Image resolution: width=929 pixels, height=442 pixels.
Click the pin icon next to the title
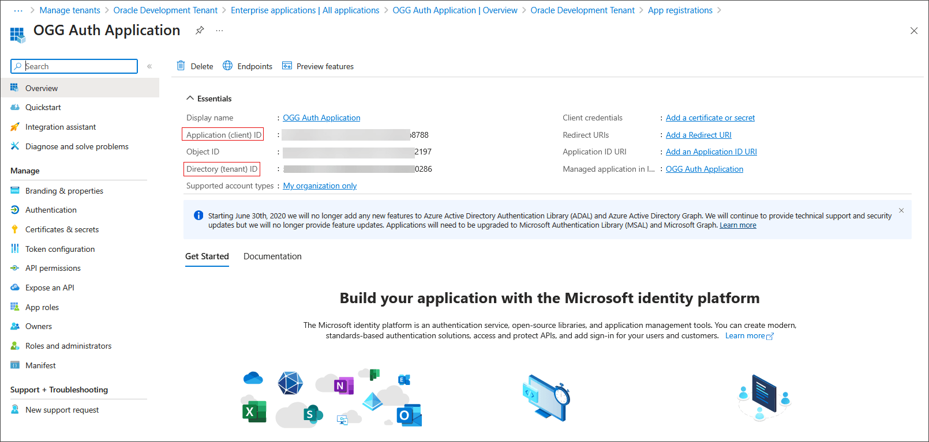click(x=200, y=31)
